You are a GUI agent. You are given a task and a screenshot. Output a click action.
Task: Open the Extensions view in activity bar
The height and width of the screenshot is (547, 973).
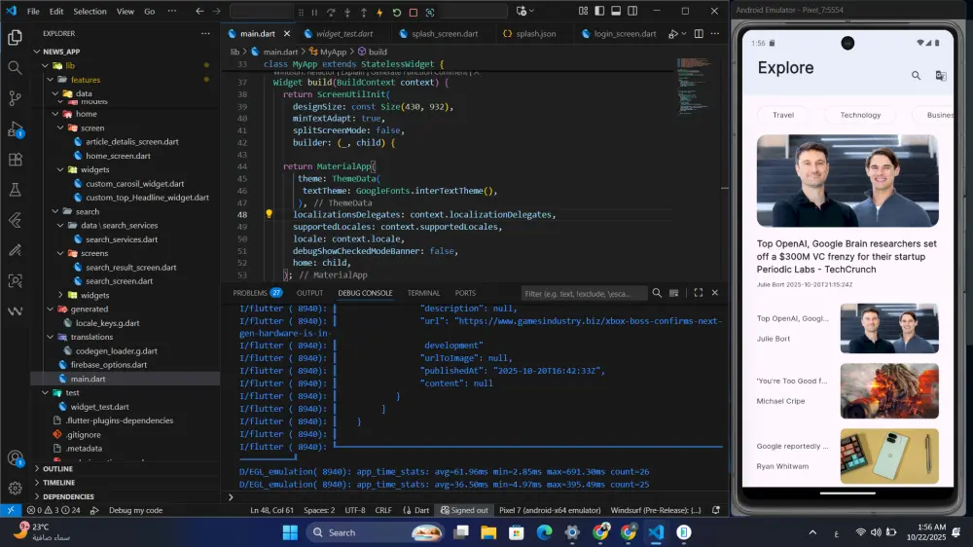[x=15, y=160]
